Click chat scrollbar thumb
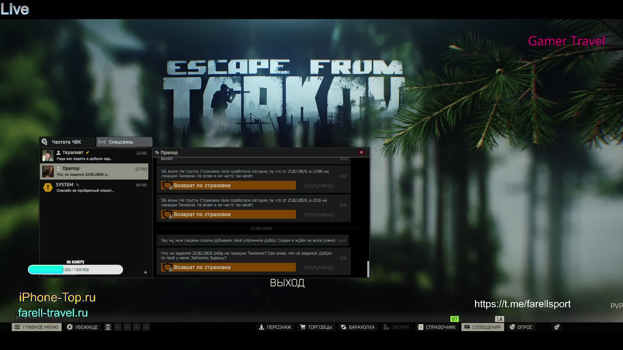Screen dimensions: 623x350 click(368, 269)
